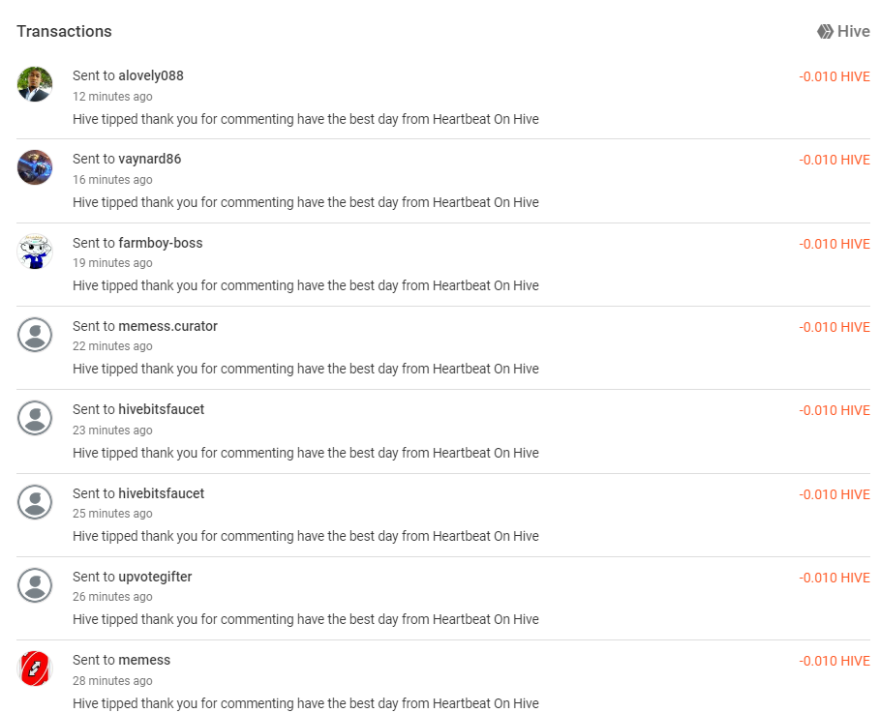
Task: Click memess.curator default avatar icon
Action: tap(35, 335)
